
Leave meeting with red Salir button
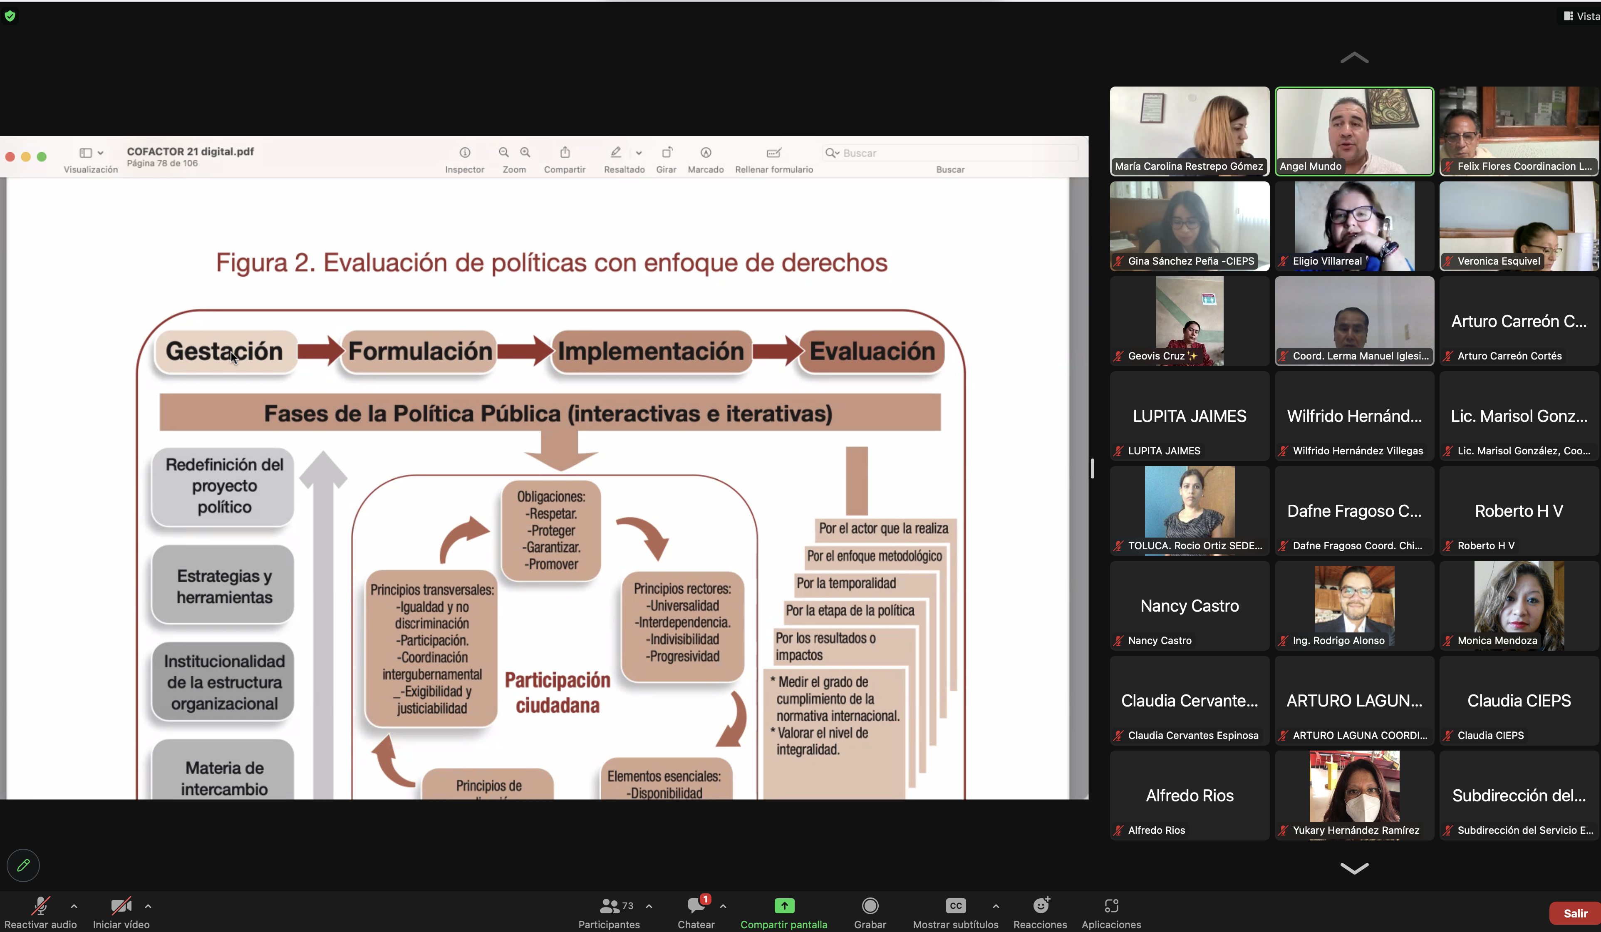[1575, 913]
